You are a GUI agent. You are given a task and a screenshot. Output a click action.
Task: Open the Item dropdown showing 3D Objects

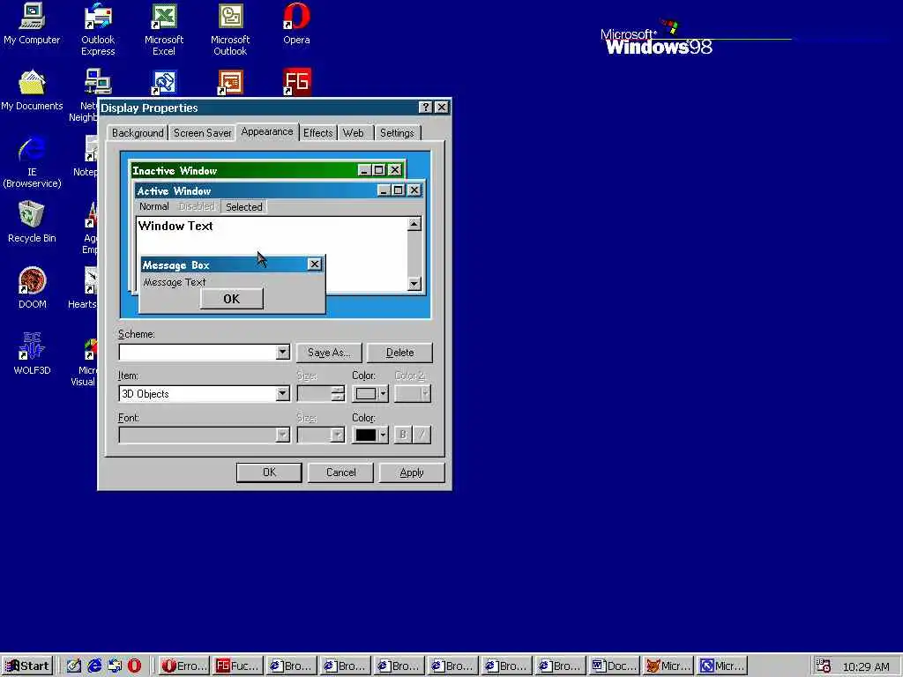tap(282, 394)
